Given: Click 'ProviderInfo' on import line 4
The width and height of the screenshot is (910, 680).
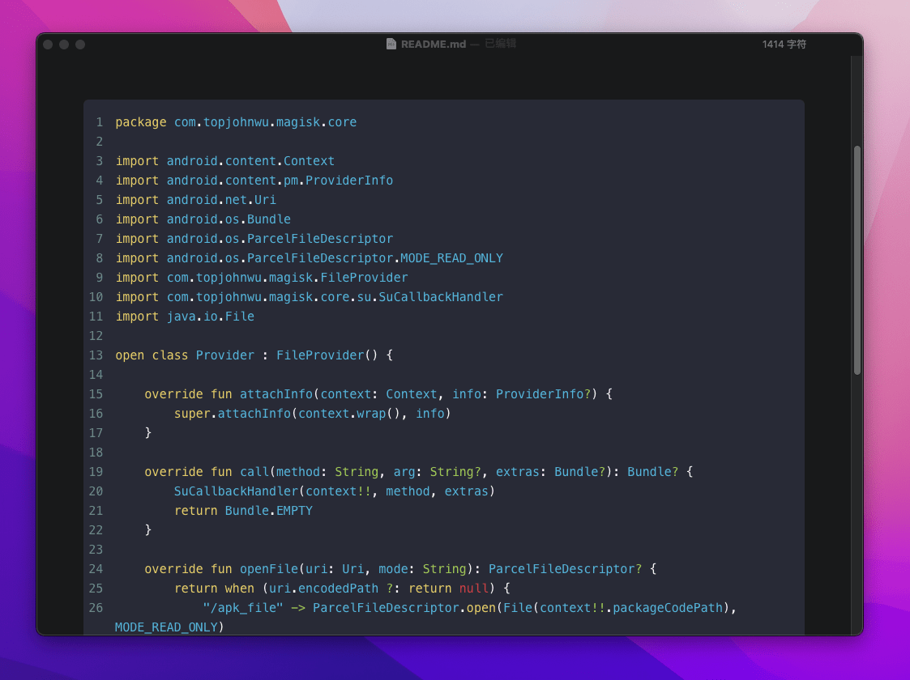Looking at the screenshot, I should point(349,181).
